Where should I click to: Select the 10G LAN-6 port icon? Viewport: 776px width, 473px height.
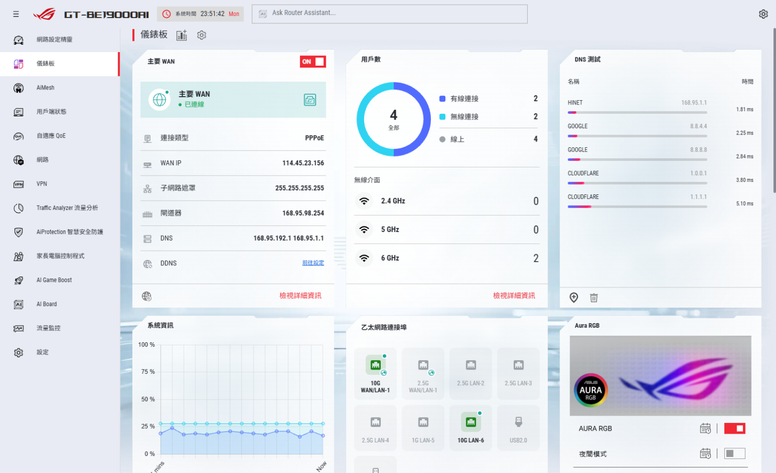click(471, 422)
